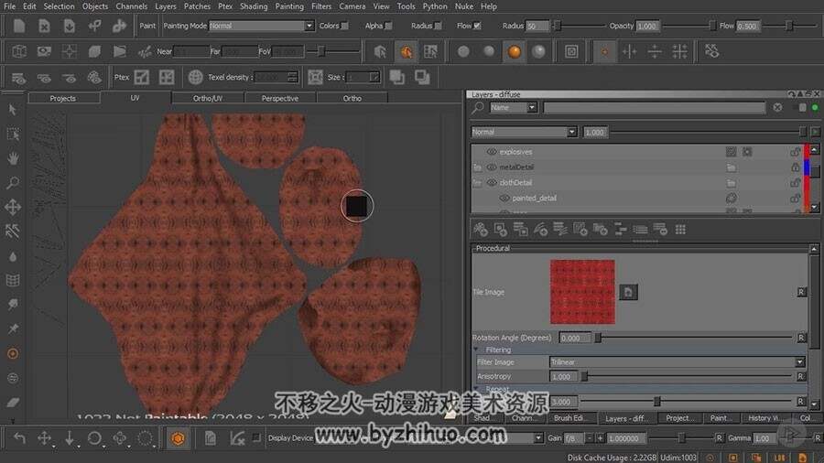The image size is (824, 463).
Task: Choose the Pan hand tool
Action: (13, 158)
